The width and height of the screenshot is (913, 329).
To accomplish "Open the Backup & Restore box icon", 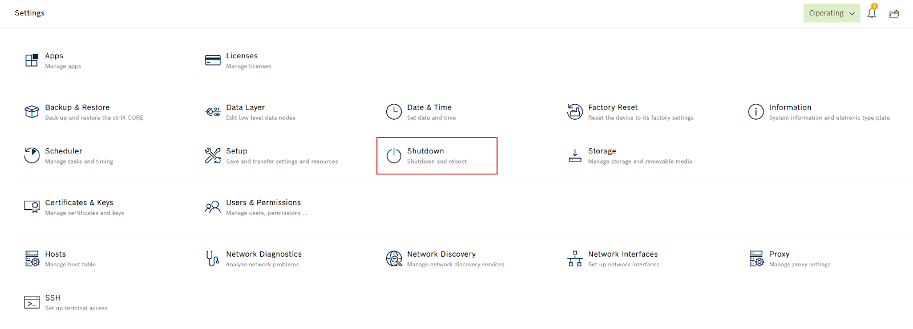I will pyautogui.click(x=31, y=112).
